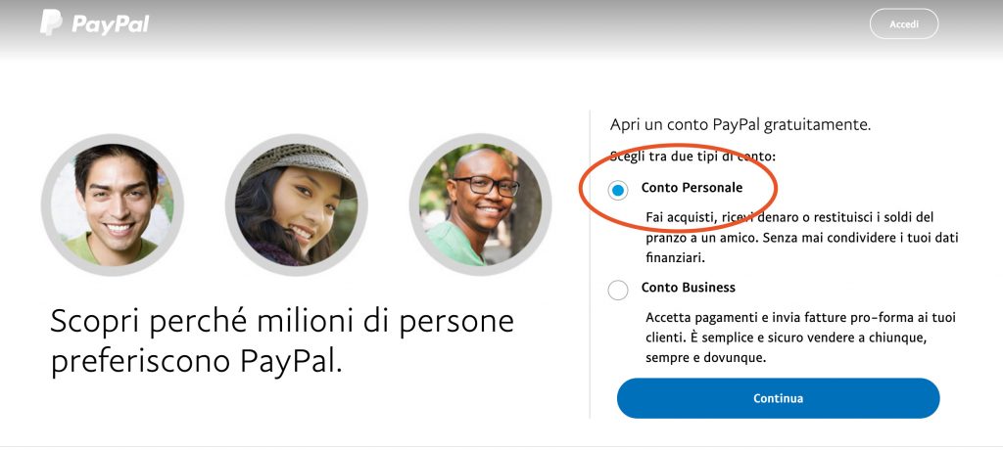This screenshot has width=1003, height=451.
Task: Click the PayPal logo icon
Action: (x=51, y=23)
